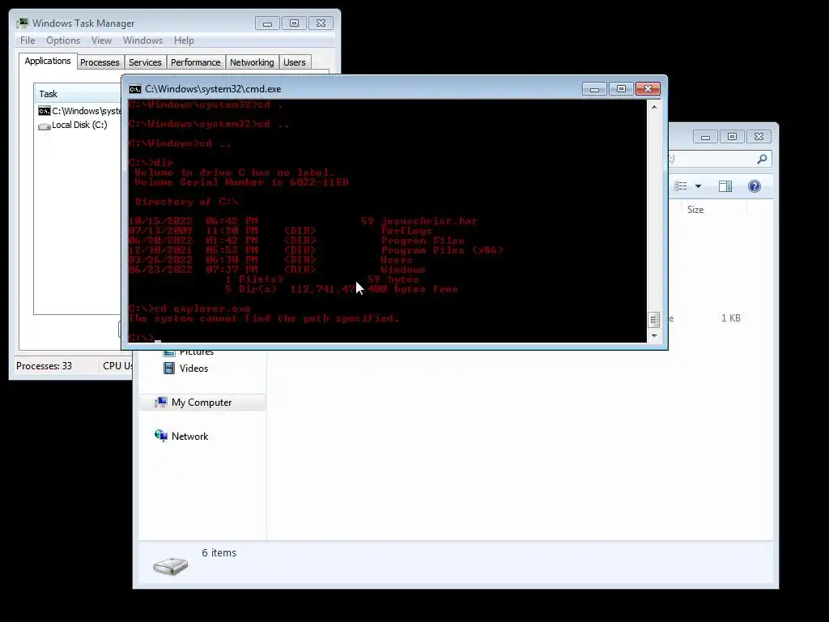
Task: Click the Network globe icon
Action: (161, 436)
